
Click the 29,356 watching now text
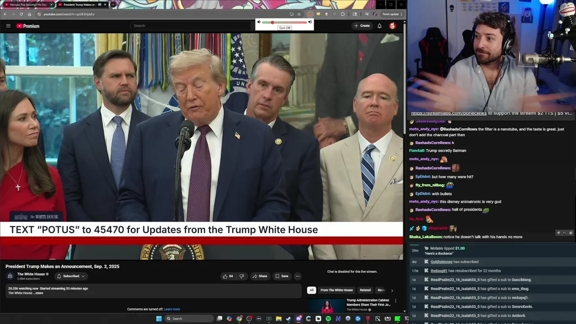point(23,288)
